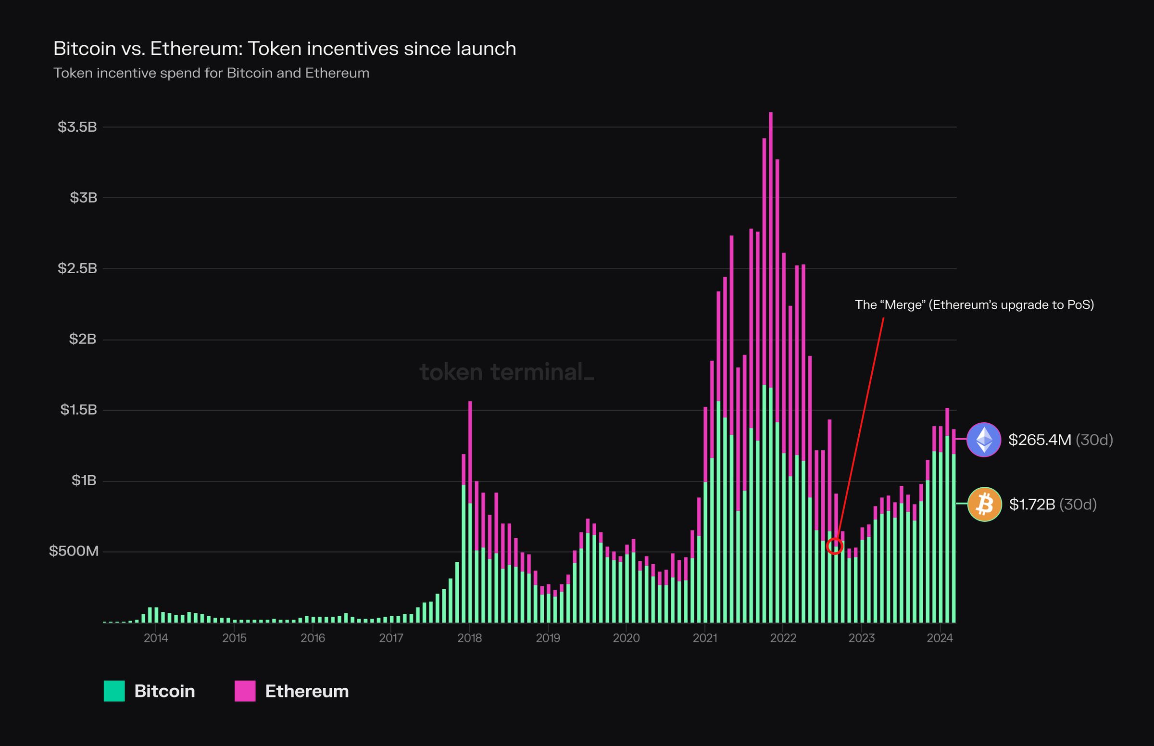Toggle the Bitcoin legend label

pos(164,691)
